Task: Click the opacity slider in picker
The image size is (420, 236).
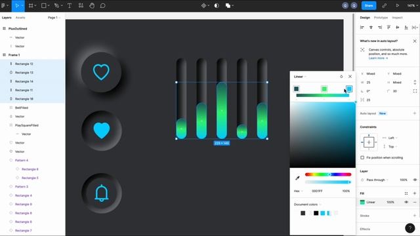Action: [328, 182]
